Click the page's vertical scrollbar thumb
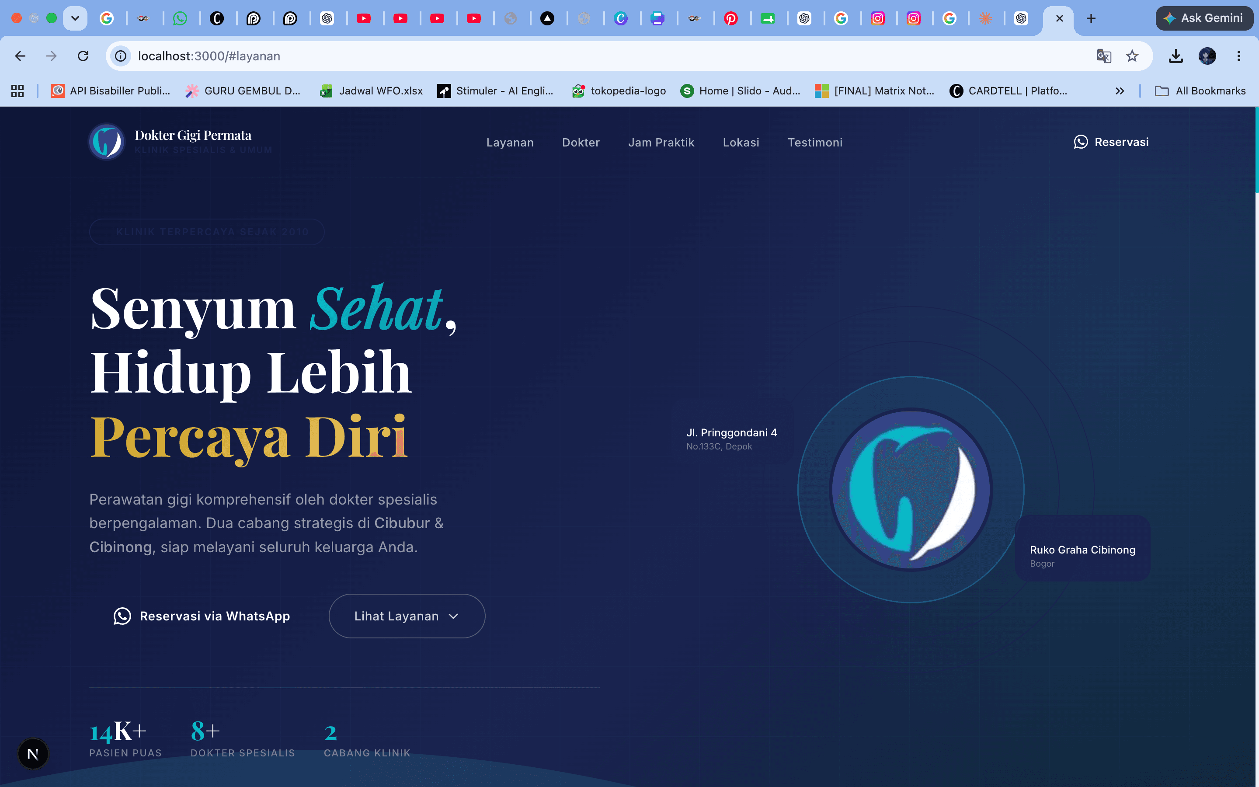1259x787 pixels. pos(1256,150)
